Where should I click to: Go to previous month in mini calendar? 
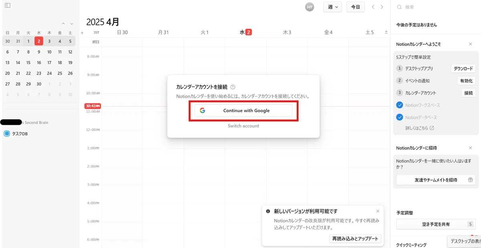63,24
